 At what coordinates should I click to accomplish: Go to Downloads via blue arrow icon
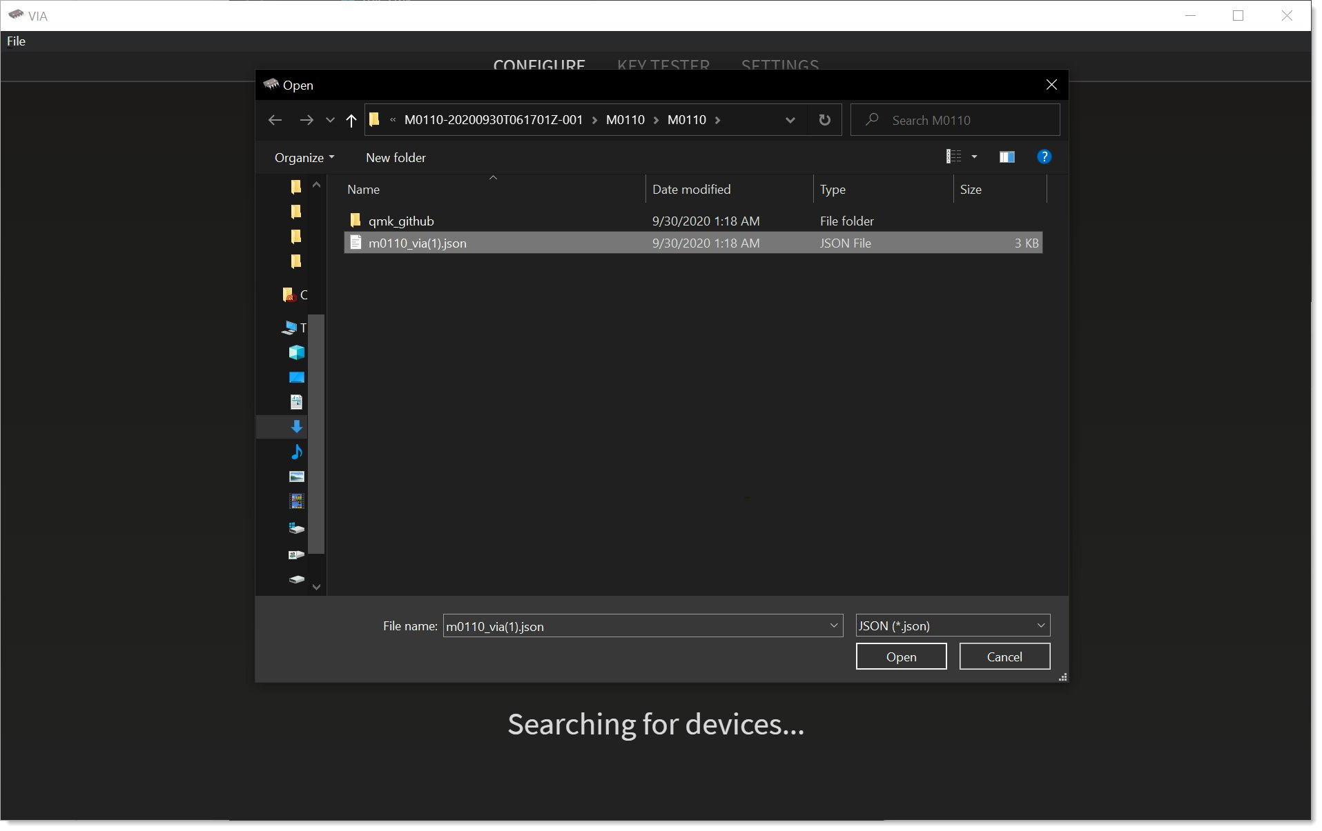click(296, 427)
